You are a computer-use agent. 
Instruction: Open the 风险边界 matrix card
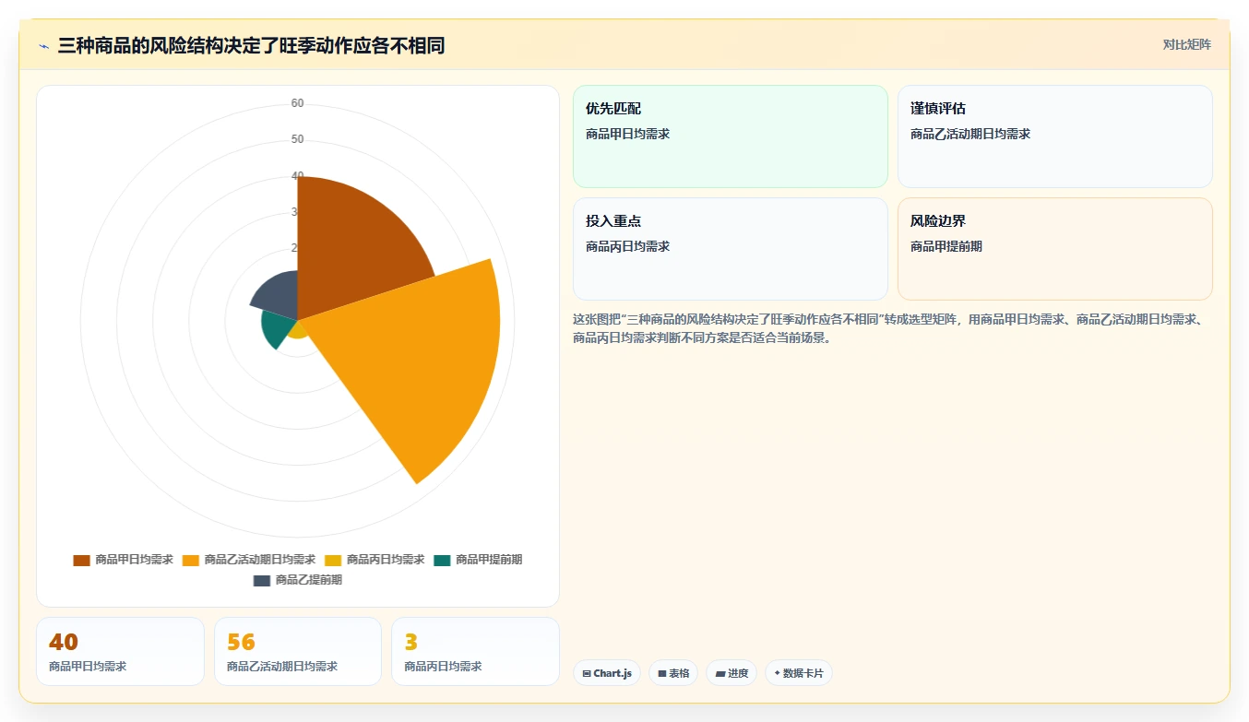click(x=1054, y=249)
